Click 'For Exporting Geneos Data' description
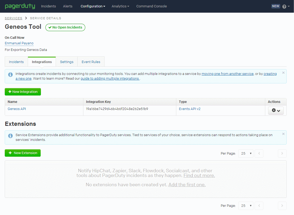The width and height of the screenshot is (294, 215). pos(26,50)
